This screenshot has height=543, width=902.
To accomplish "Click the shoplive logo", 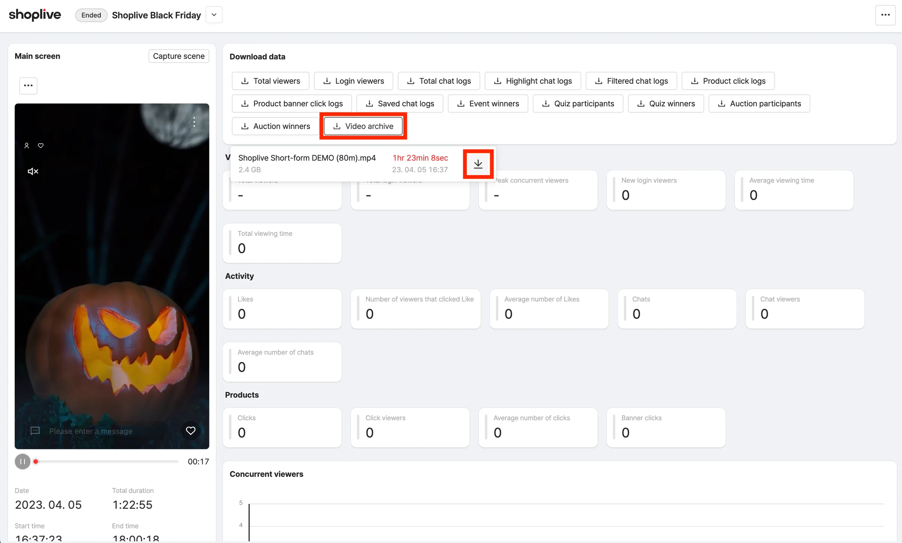I will point(35,15).
